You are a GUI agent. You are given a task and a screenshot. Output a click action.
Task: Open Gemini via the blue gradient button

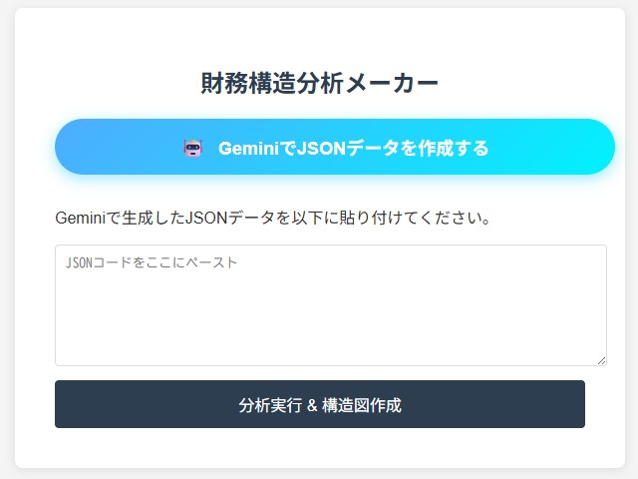[334, 147]
